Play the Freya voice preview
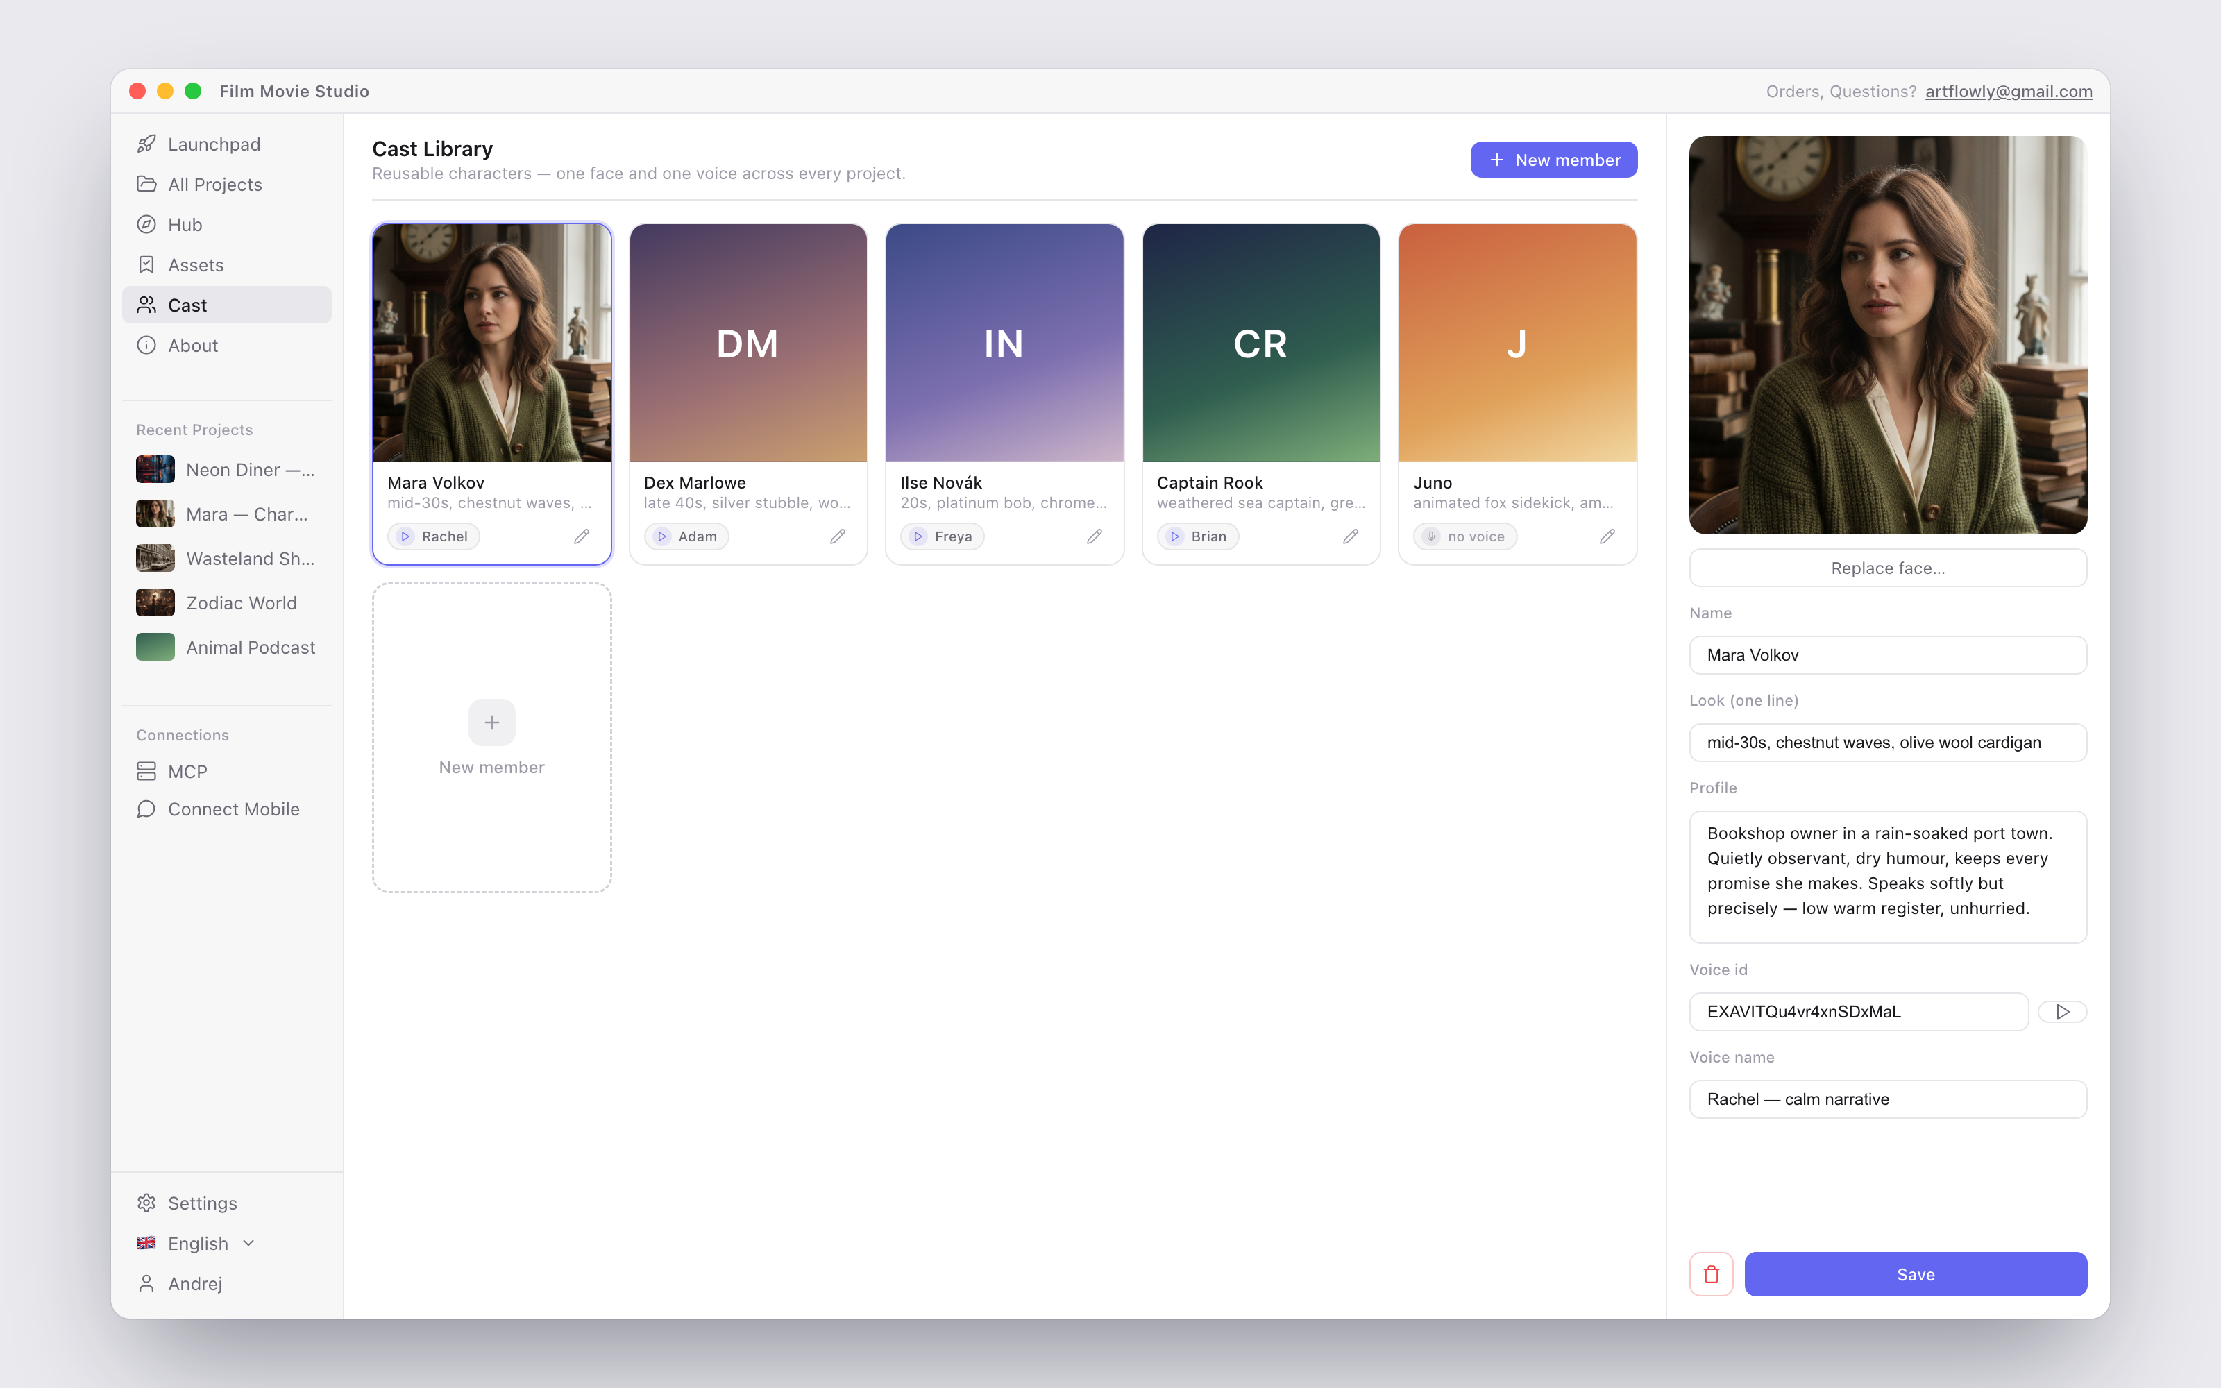The height and width of the screenshot is (1388, 2221). tap(943, 537)
